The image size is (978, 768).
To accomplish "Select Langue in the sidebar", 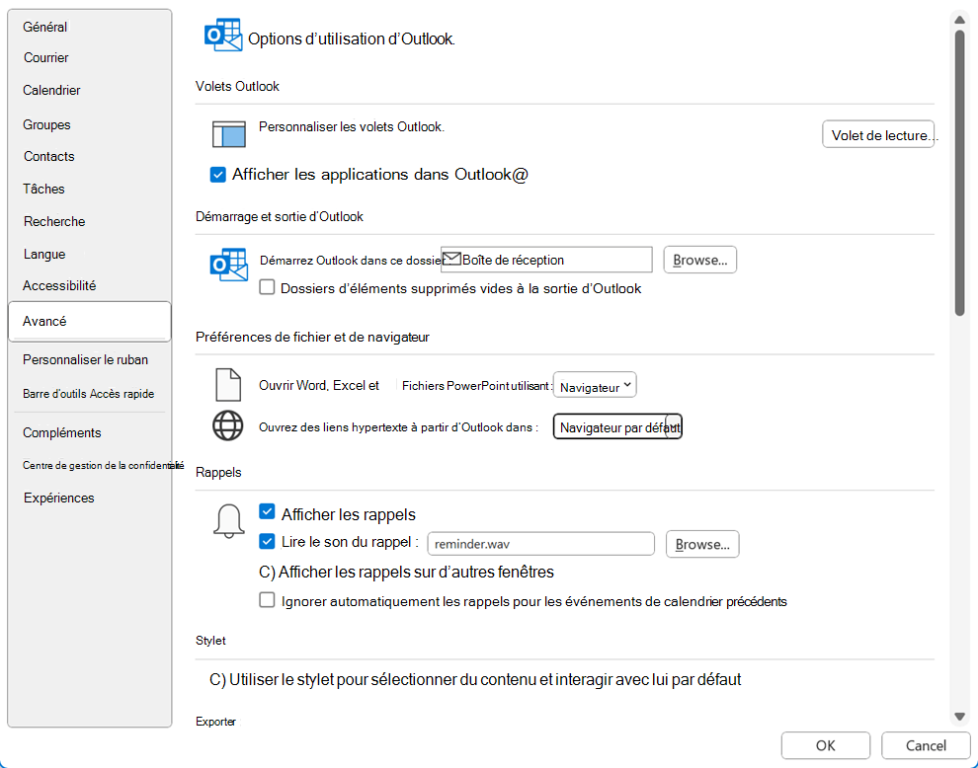I will coord(44,255).
